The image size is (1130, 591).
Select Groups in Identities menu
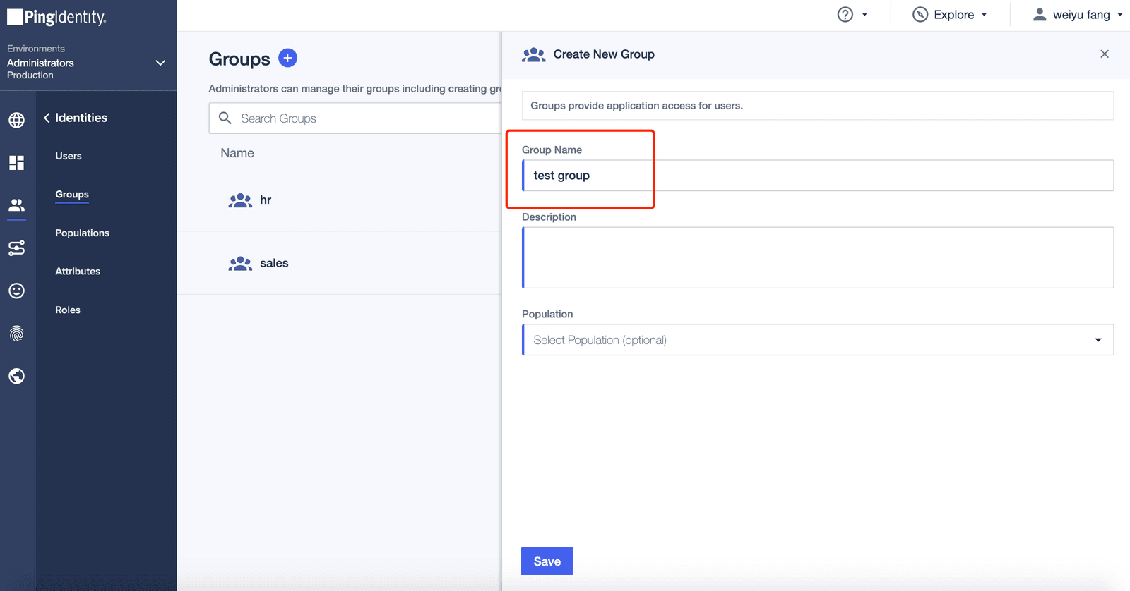(x=72, y=194)
